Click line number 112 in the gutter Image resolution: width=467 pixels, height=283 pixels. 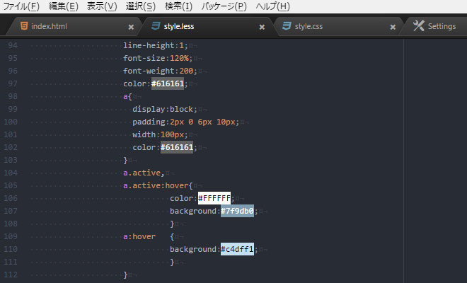pyautogui.click(x=11, y=275)
